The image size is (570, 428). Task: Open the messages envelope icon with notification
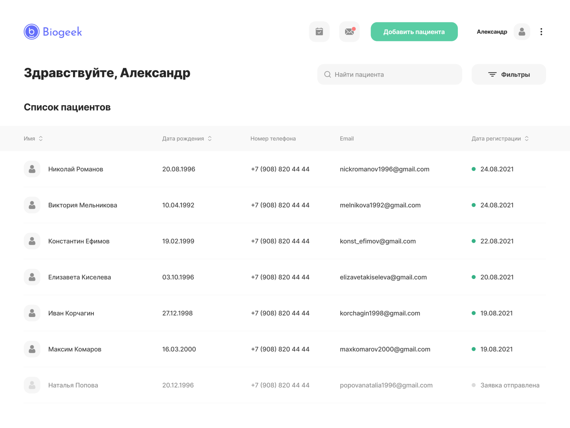click(349, 31)
